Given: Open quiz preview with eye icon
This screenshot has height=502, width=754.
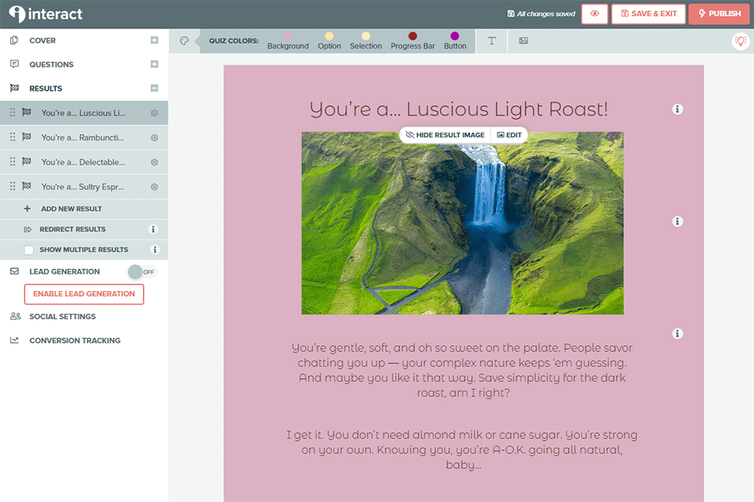Looking at the screenshot, I should (x=595, y=14).
